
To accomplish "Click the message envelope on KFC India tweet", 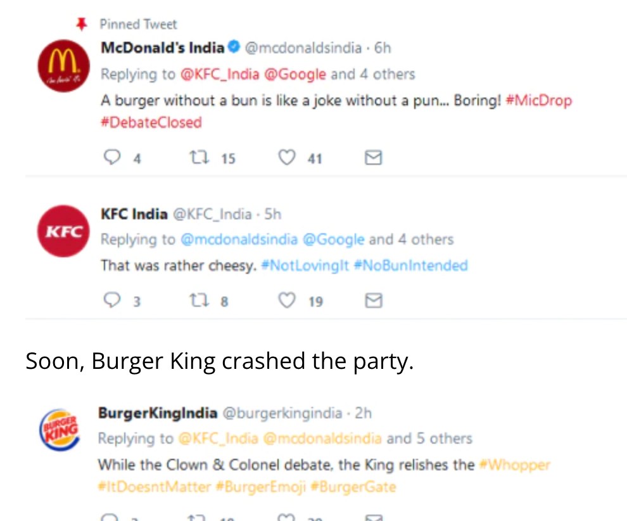I will [374, 300].
